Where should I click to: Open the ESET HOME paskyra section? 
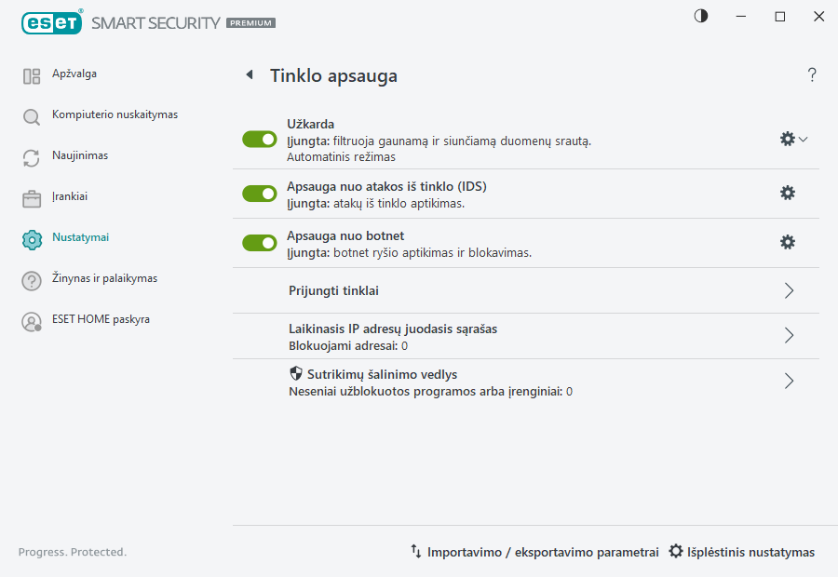point(96,319)
